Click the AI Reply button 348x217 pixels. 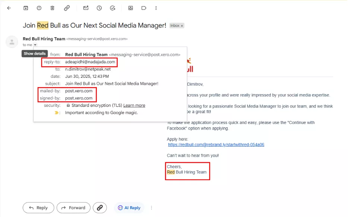coord(129,208)
